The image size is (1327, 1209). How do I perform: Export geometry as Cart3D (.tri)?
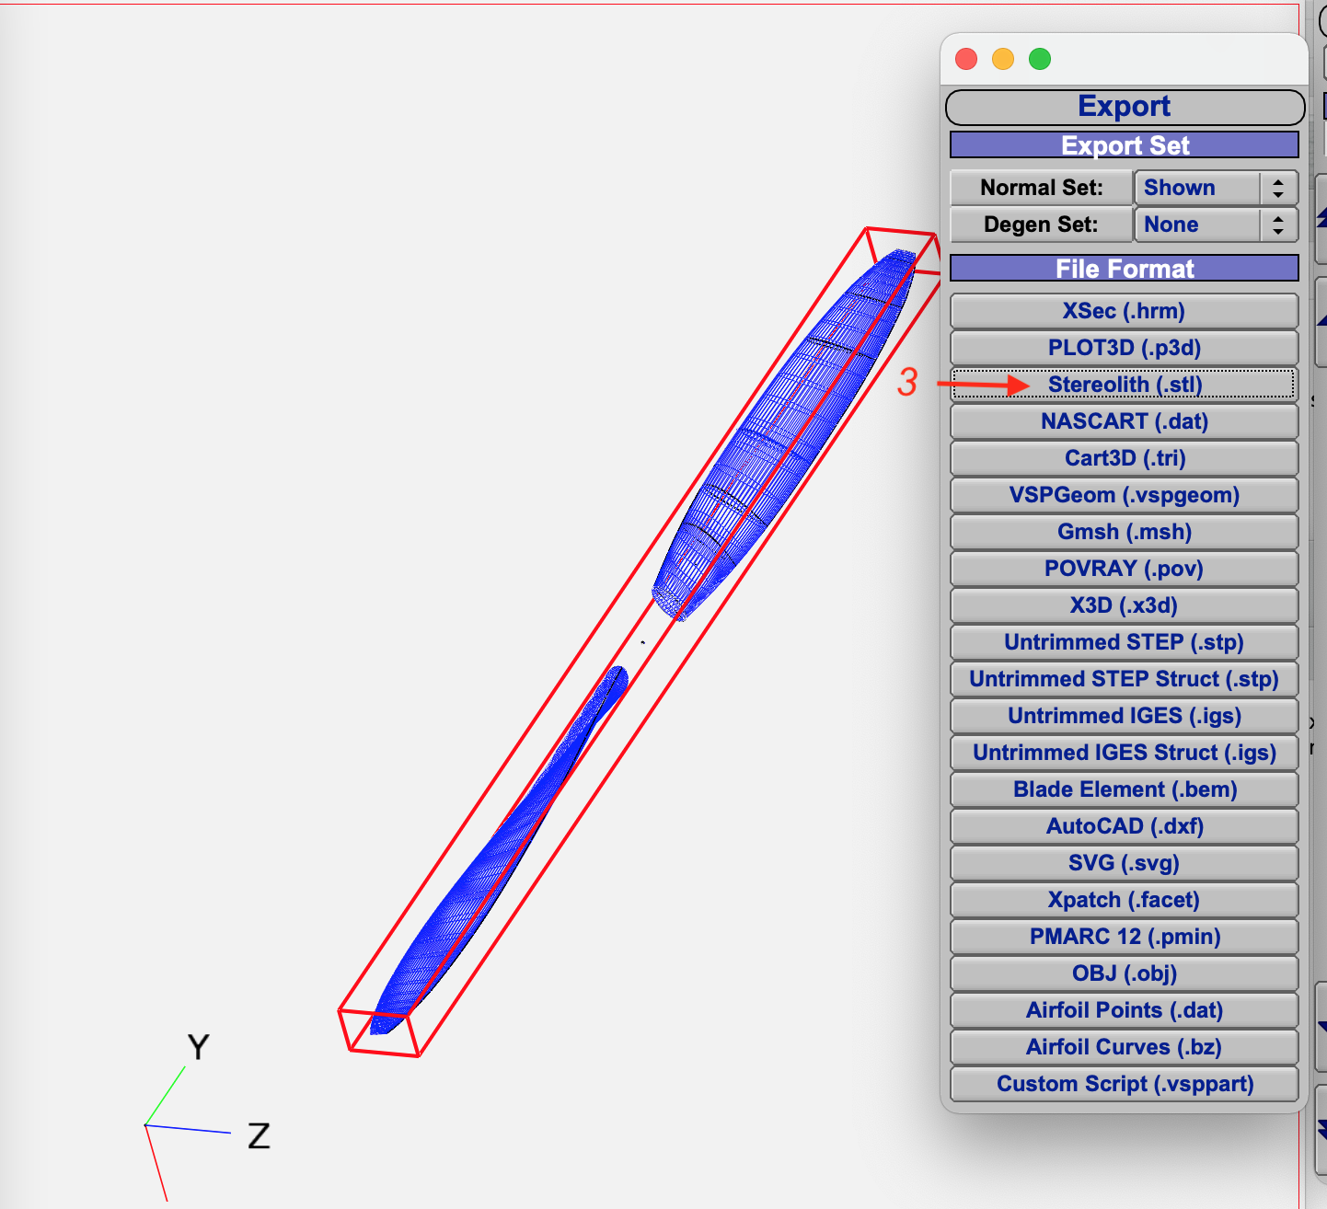coord(1124,458)
